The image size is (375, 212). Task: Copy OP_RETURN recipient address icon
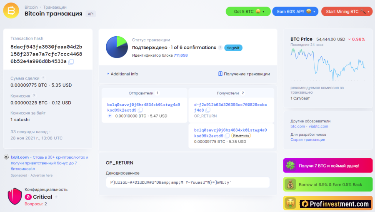coord(208,110)
